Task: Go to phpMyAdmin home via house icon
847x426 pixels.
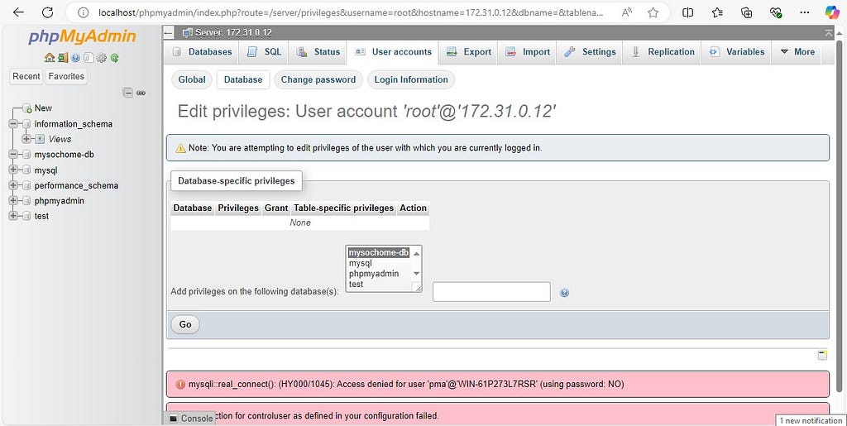Action: 49,58
